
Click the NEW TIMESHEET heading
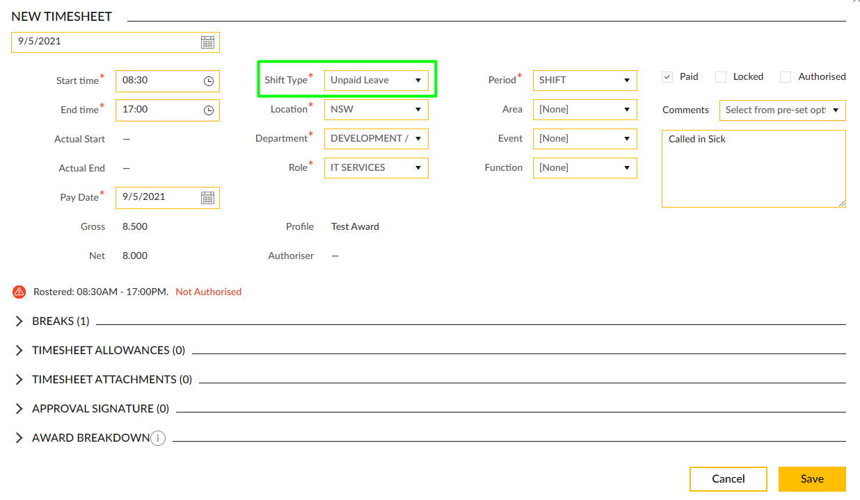(x=62, y=17)
